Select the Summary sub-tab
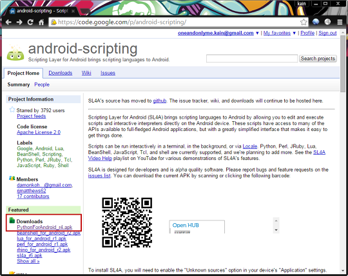Viewport: 348px width, 276px height. point(19,84)
